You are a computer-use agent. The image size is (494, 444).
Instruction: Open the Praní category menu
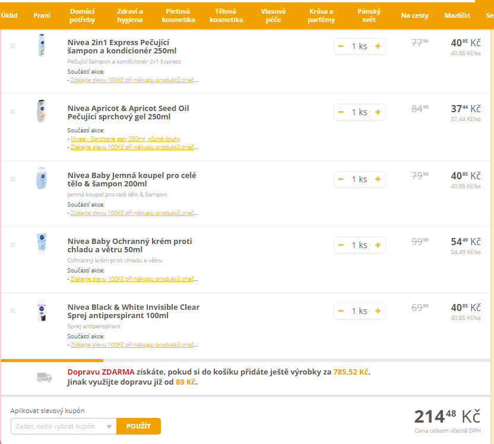42,15
